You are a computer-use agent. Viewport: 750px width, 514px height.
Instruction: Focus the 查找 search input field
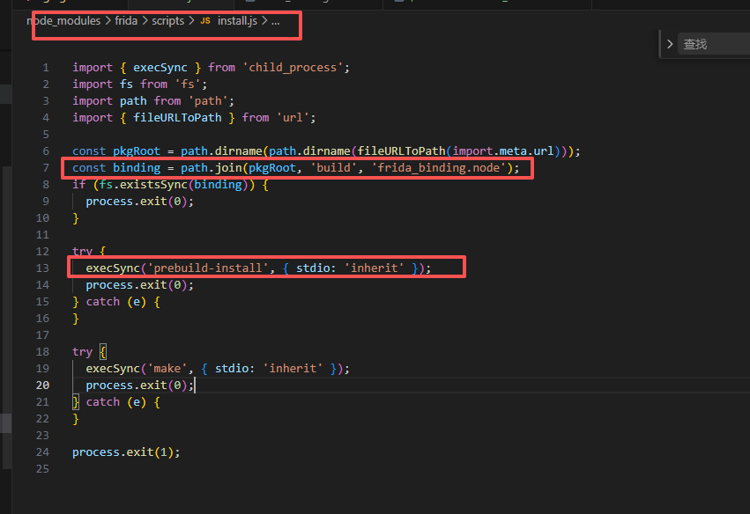[714, 44]
